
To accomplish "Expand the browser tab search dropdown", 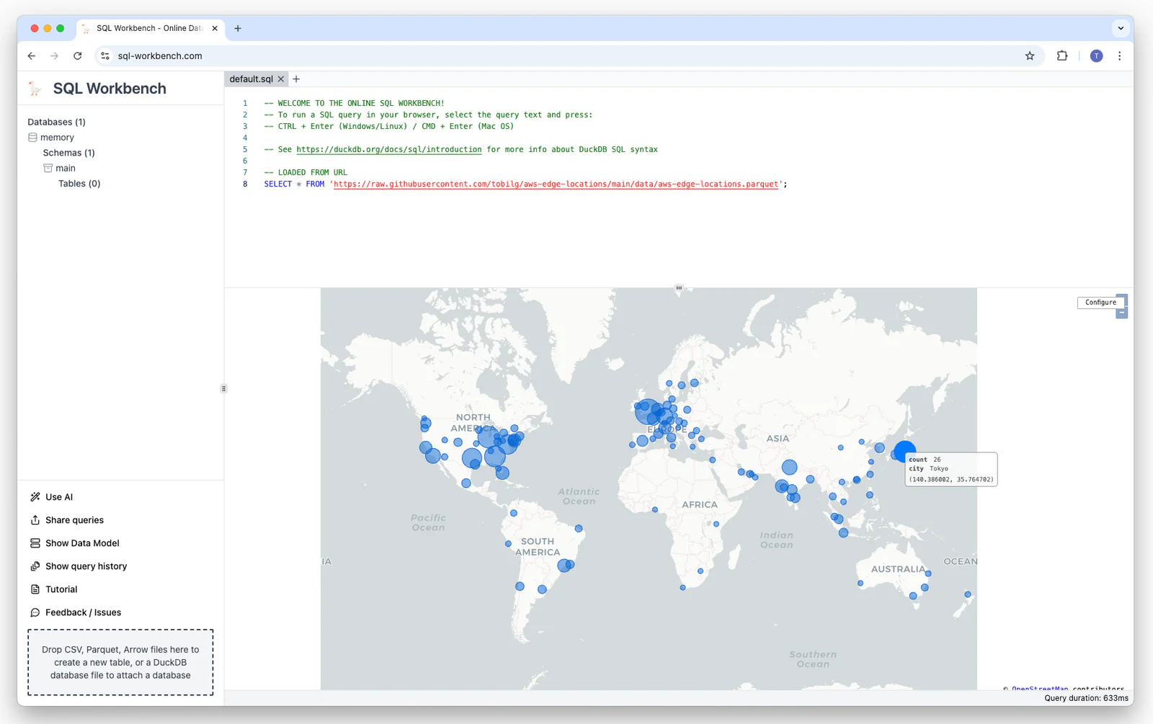I will coord(1121,29).
